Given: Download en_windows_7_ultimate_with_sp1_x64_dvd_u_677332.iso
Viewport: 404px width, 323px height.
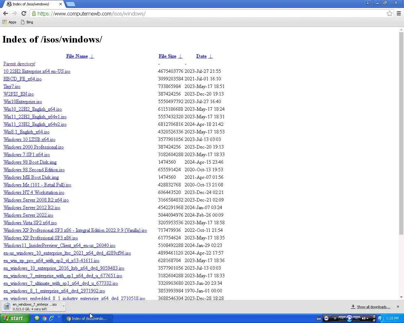Looking at the screenshot, I should (x=61, y=283).
